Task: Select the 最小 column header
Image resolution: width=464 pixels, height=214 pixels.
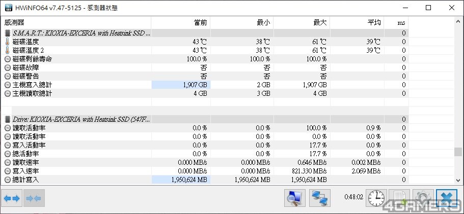Action: [x=242, y=22]
